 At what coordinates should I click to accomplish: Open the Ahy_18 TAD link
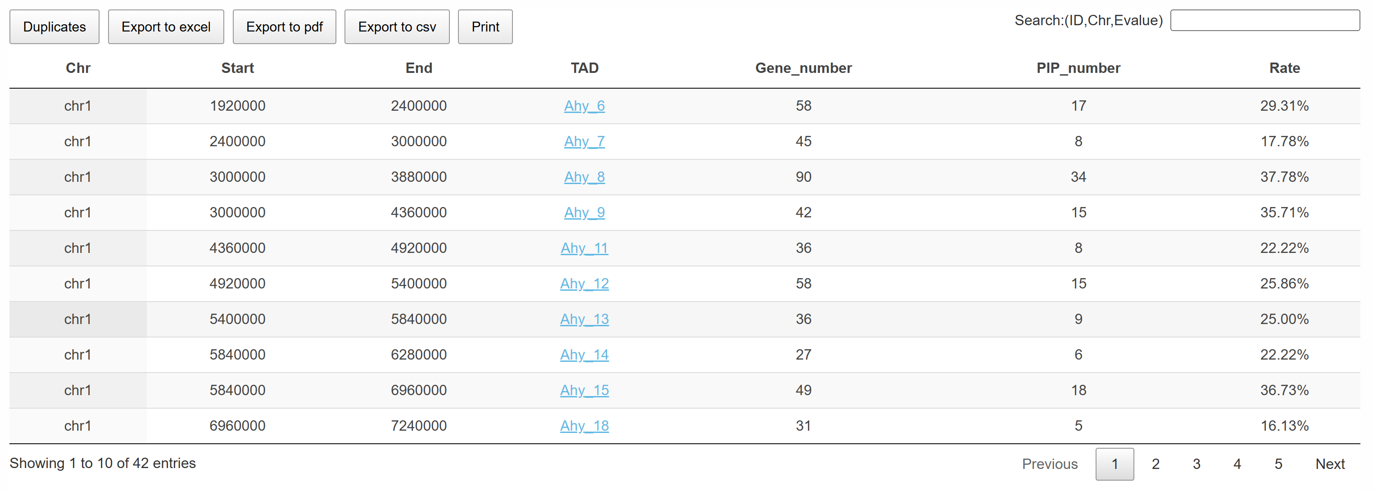pos(584,426)
